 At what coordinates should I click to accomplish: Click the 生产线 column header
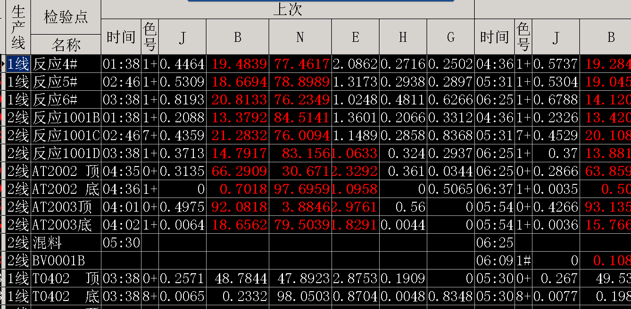pyautogui.click(x=18, y=27)
